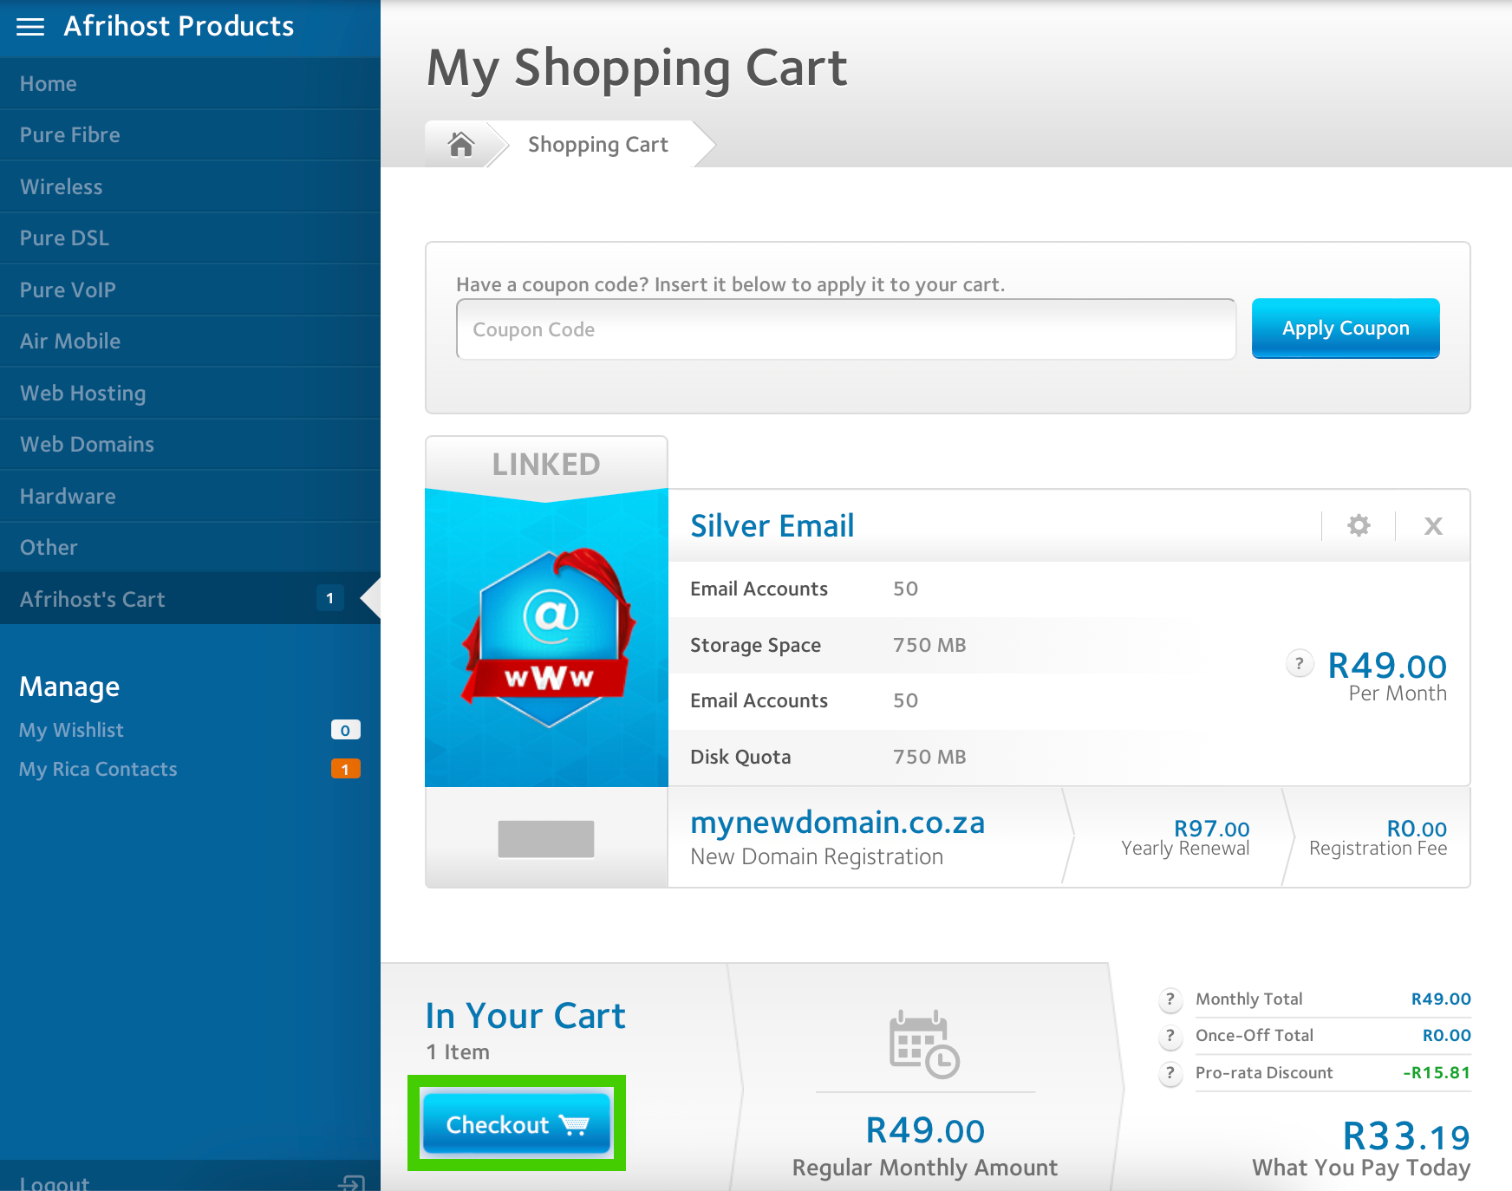Viewport: 1512px width, 1191px height.
Task: Click the Logout icon in sidebar
Action: tap(352, 1182)
